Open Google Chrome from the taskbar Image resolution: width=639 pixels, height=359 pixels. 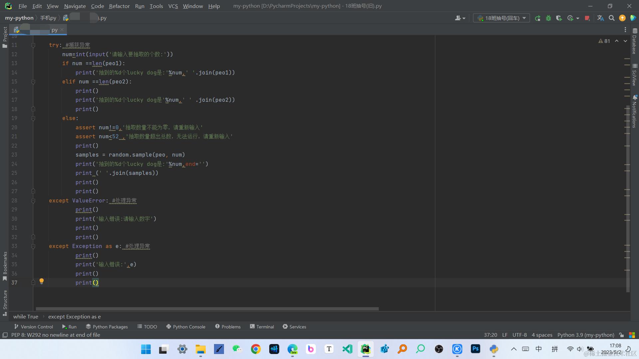click(256, 349)
